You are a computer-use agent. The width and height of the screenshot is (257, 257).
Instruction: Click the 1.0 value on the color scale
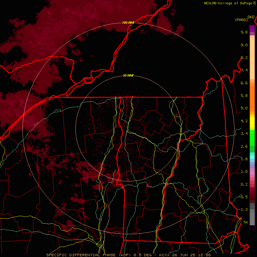pyautogui.click(x=244, y=172)
